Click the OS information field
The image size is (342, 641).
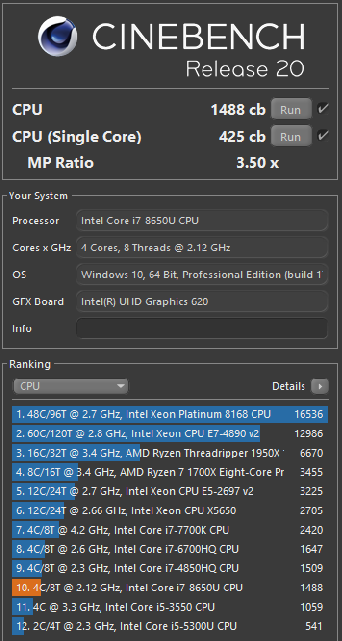coord(202,275)
